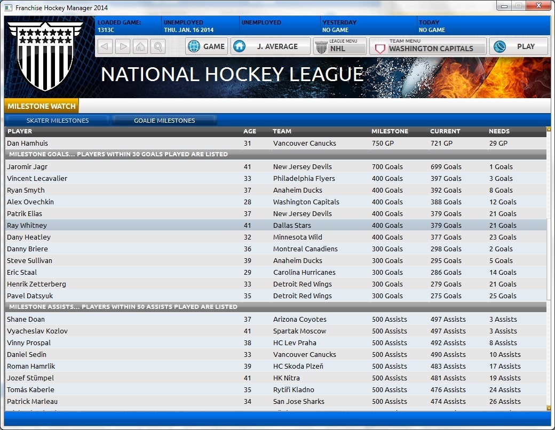Click Vancouver Canucks in Hamhuis row
Viewport: 555px width, 430px height.
tap(304, 144)
